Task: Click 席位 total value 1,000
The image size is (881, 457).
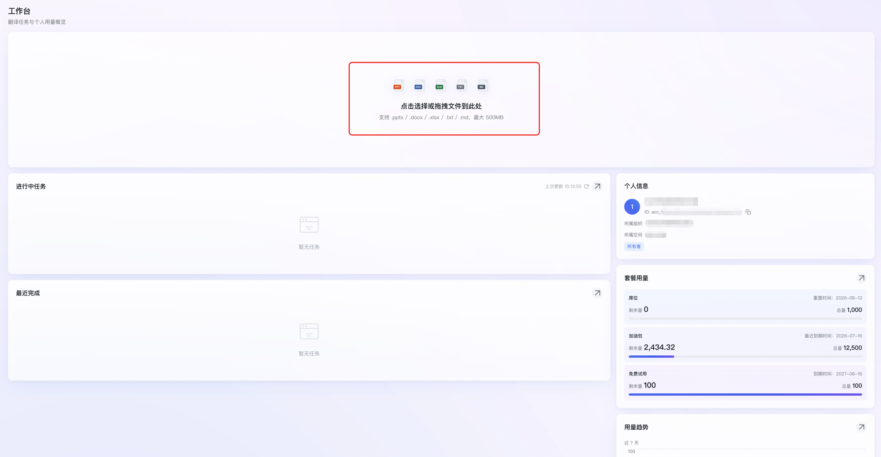Action: (x=854, y=310)
